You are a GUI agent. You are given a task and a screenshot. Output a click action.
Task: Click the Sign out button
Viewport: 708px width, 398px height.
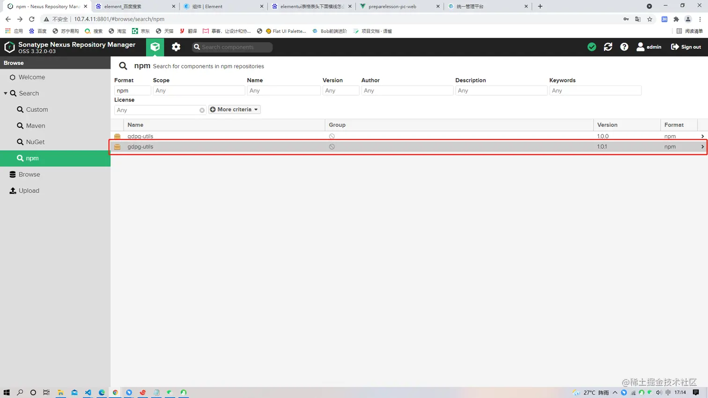click(686, 47)
